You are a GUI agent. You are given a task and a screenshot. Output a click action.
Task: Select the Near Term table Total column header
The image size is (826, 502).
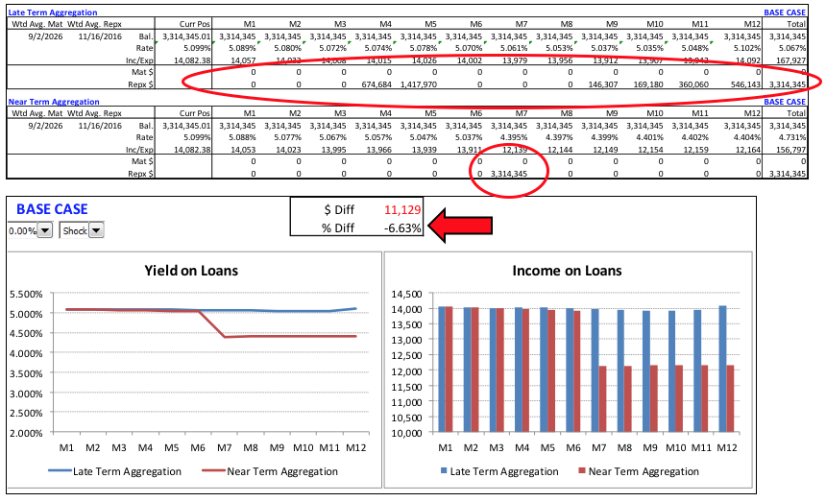click(x=796, y=113)
